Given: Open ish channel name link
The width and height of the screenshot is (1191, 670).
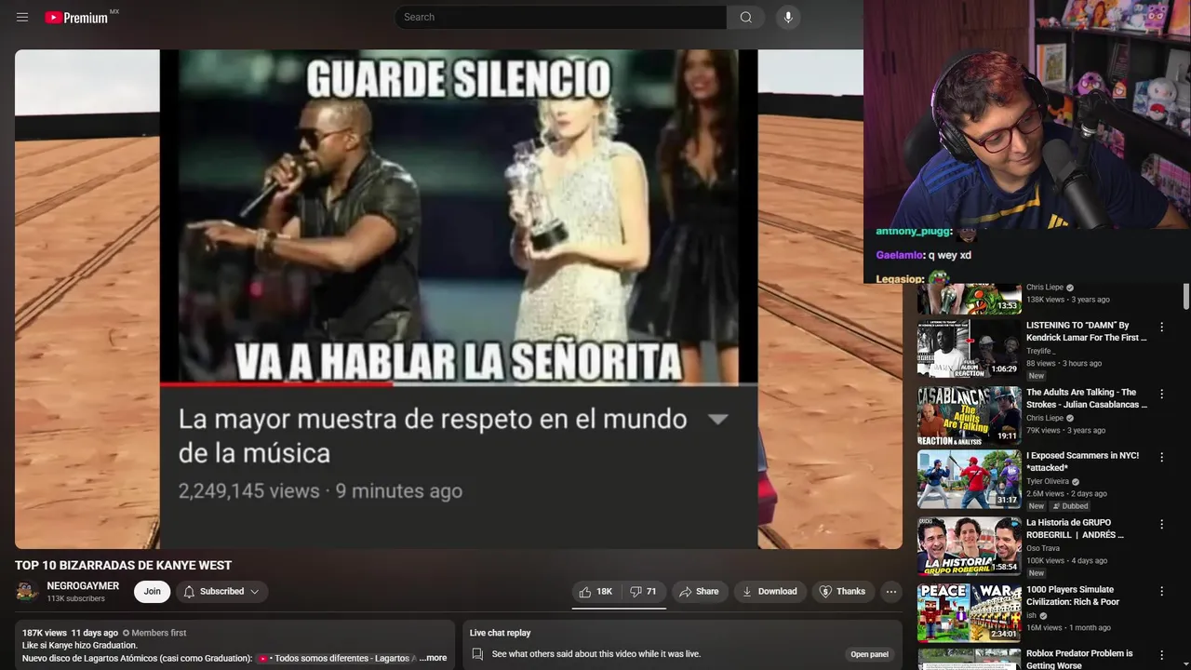Looking at the screenshot, I should [1031, 615].
